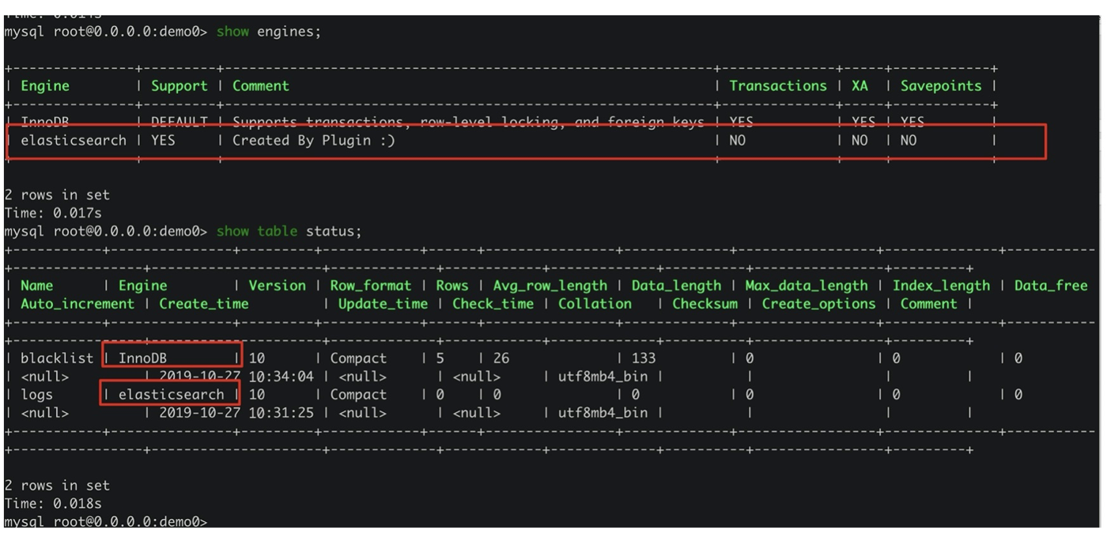Click the "Transactions" column header
Viewport: 1107px width, 534px height.
(x=778, y=86)
